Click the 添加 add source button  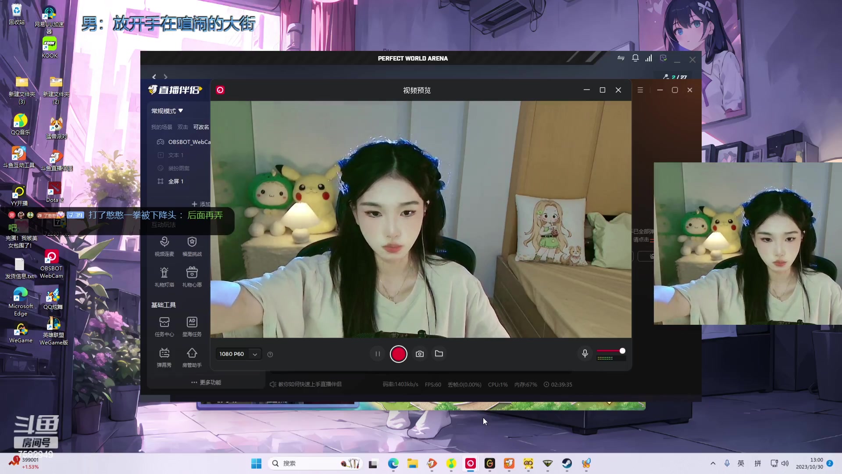pyautogui.click(x=201, y=204)
